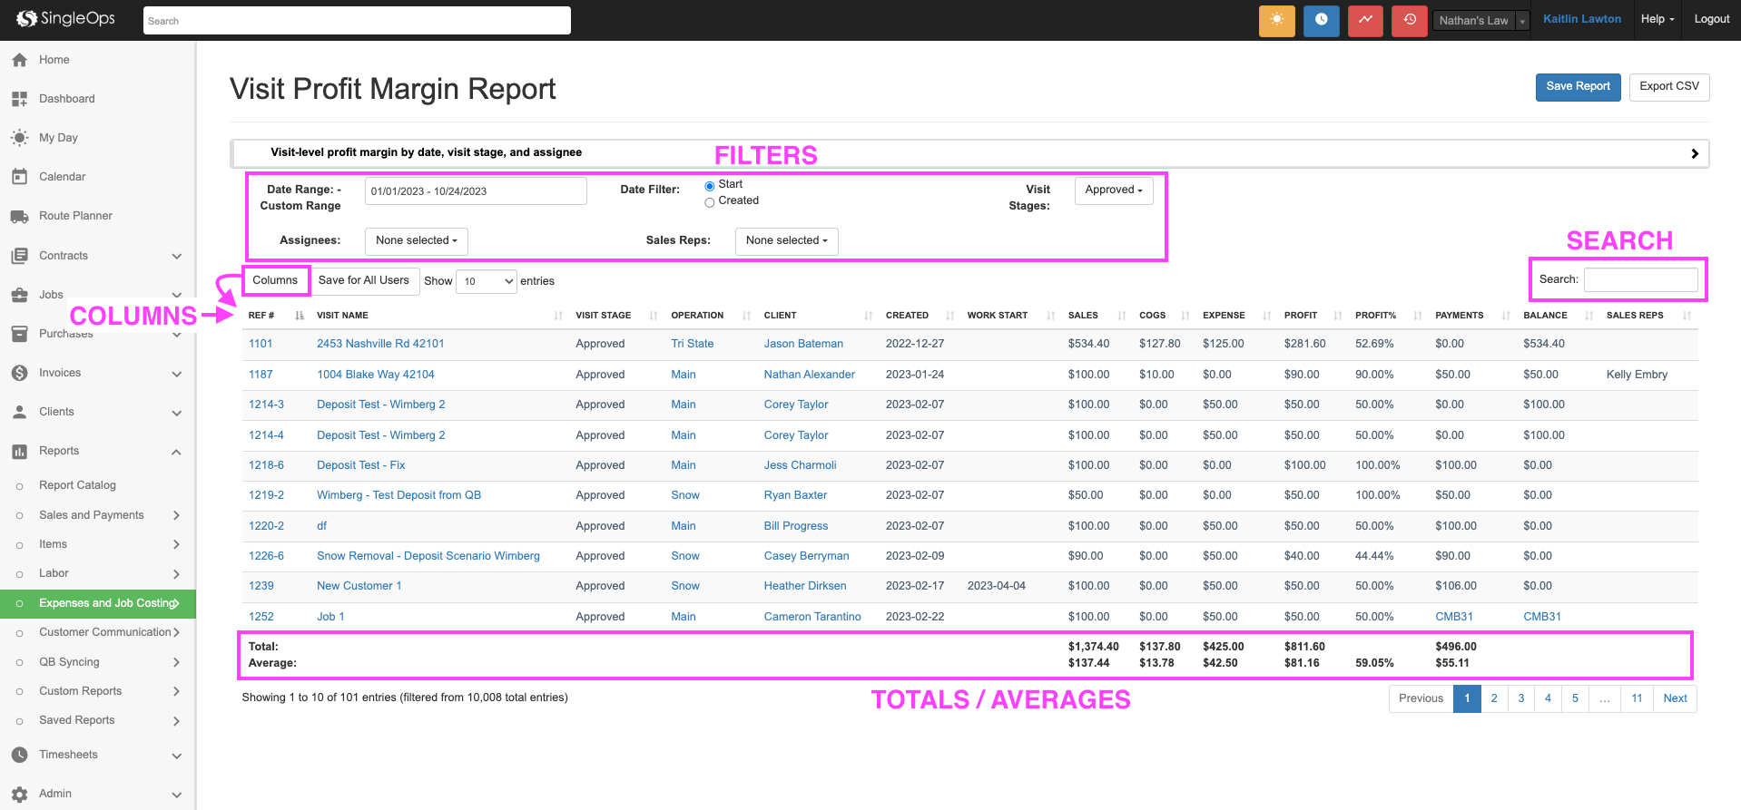Image resolution: width=1741 pixels, height=810 pixels.
Task: Open the Home sidebar icon
Action: point(19,60)
